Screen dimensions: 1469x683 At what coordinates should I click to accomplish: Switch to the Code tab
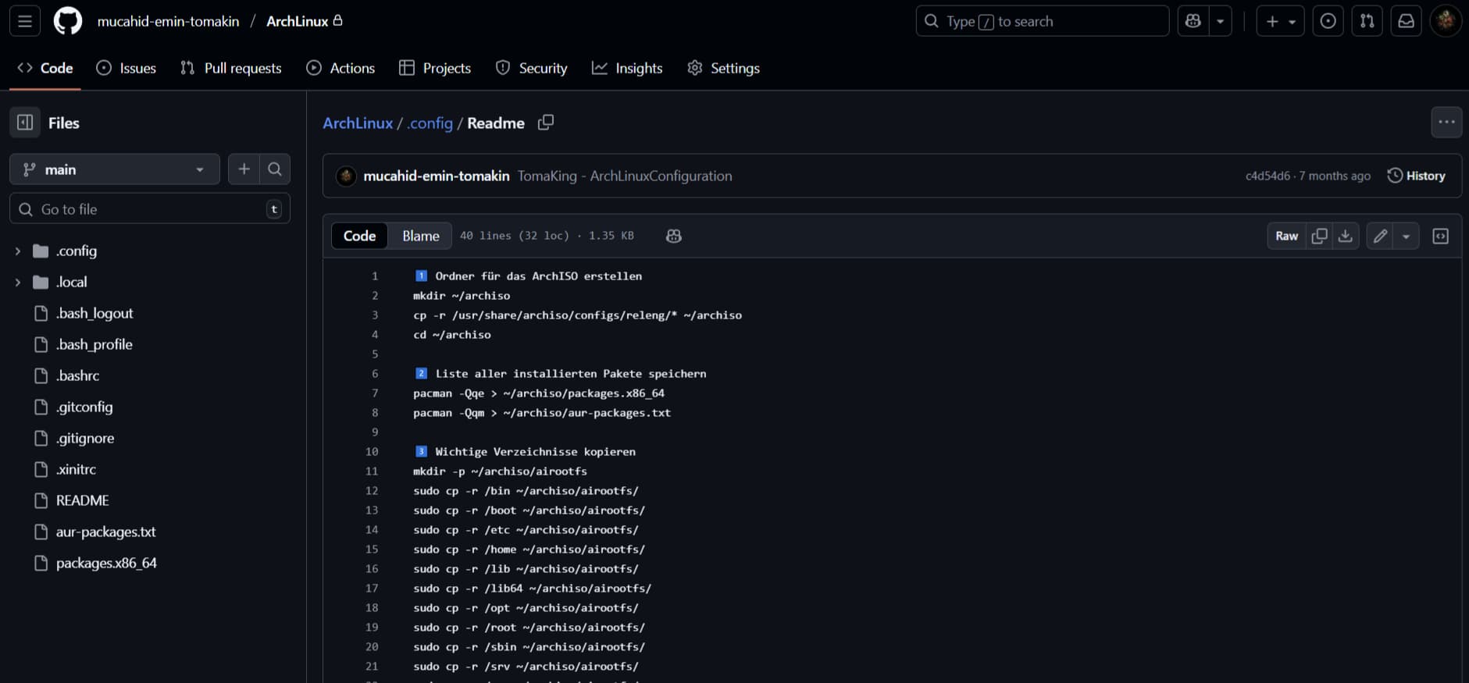(45, 68)
